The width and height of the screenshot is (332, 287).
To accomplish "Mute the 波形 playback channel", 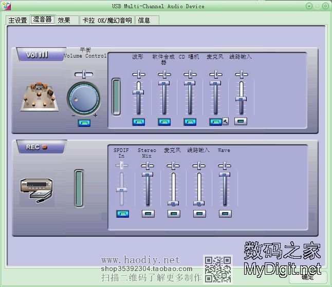I will 138,122.
